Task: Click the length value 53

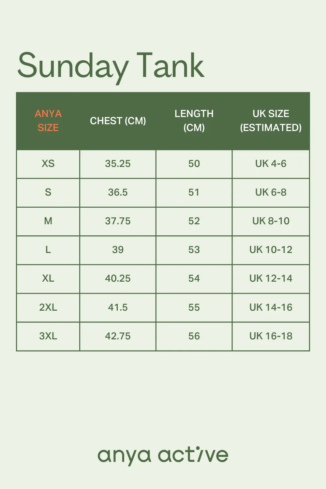Action: (x=194, y=250)
